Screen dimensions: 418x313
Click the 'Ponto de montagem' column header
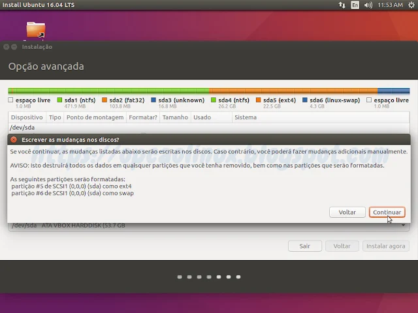pyautogui.click(x=95, y=117)
